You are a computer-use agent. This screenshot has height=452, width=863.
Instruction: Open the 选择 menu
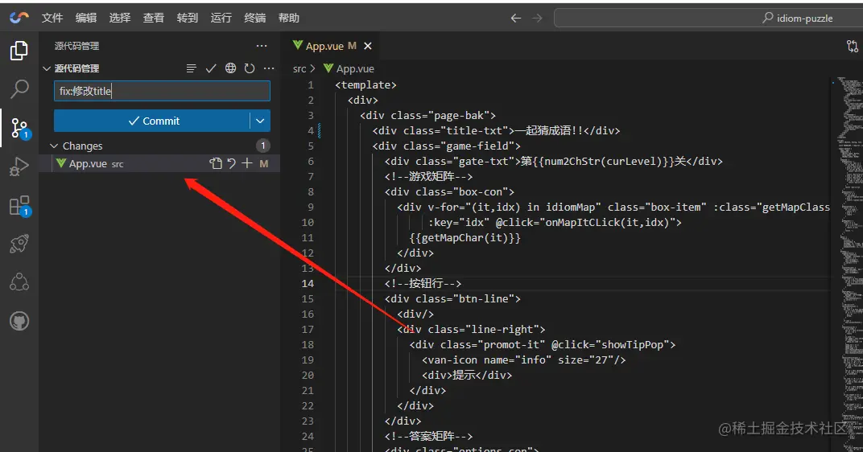(x=120, y=18)
